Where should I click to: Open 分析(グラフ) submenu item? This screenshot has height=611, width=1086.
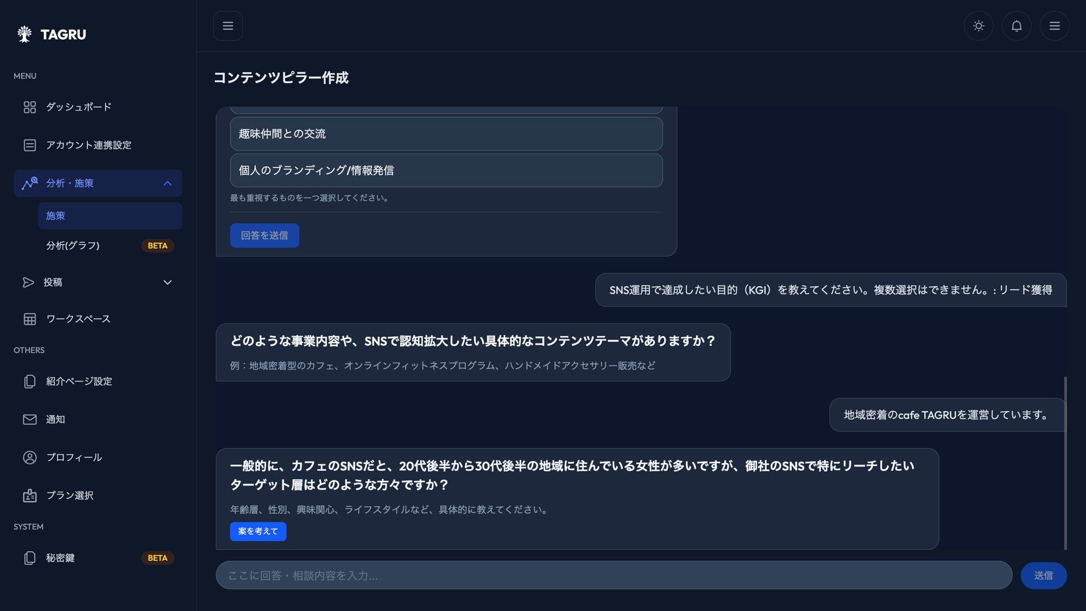[73, 245]
